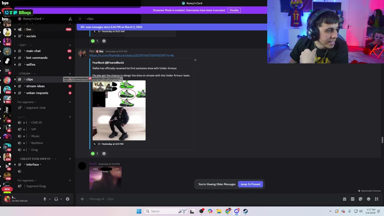This screenshot has height=216, width=384.
Task: Collapse the STREAM channel category
Action: point(26,73)
